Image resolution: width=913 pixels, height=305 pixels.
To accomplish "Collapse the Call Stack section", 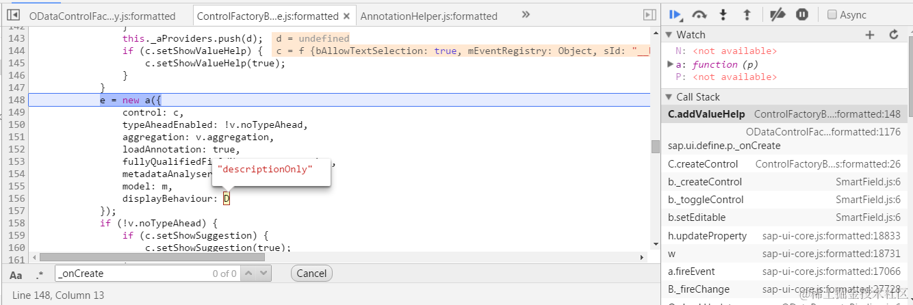I will click(x=669, y=97).
